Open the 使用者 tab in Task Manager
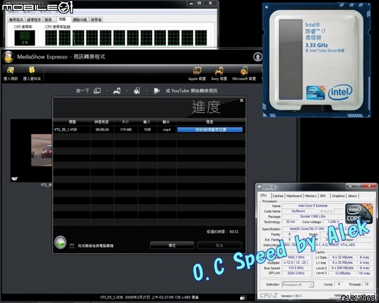This screenshot has width=379, height=303. pyautogui.click(x=96, y=20)
